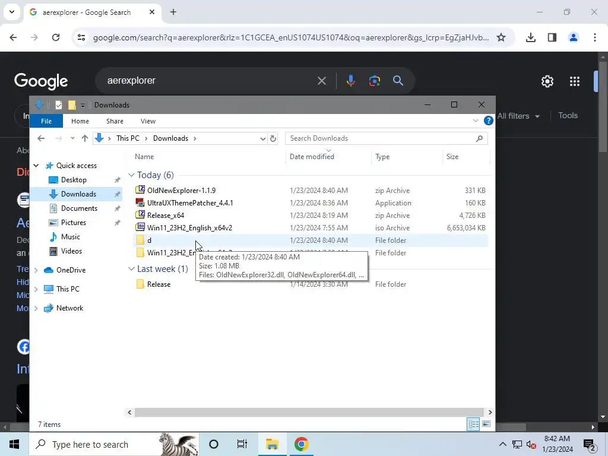608x456 pixels.
Task: Collapse the Today (6) group
Action: (x=131, y=175)
